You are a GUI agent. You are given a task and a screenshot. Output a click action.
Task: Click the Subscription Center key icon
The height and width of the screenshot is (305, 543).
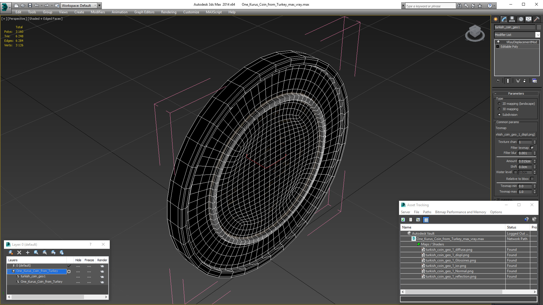click(x=466, y=6)
